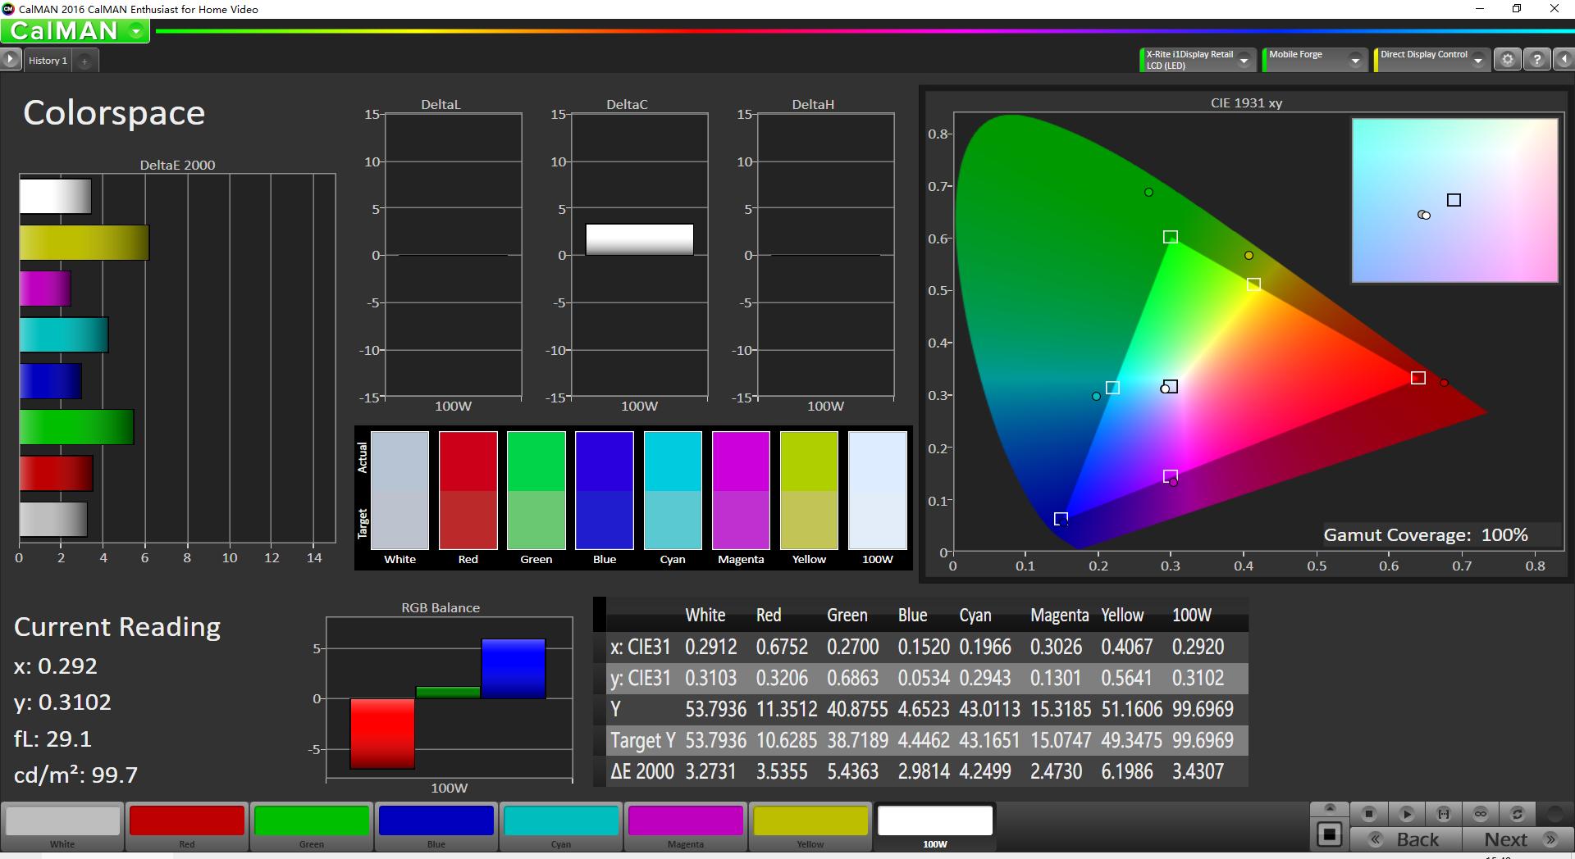Open the X-Rite i1Display meter dropdown
Image resolution: width=1575 pixels, height=859 pixels.
pyautogui.click(x=1244, y=61)
